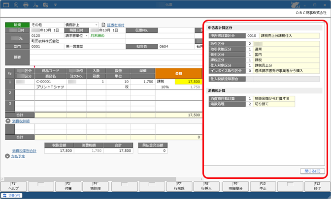Viewport: 331px width, 199px height.
Task: Click the 伝票No. input field
Action: [x=176, y=30]
